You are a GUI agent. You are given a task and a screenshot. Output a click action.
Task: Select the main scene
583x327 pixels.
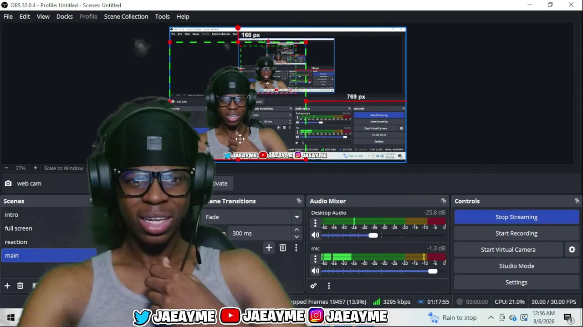[48, 255]
